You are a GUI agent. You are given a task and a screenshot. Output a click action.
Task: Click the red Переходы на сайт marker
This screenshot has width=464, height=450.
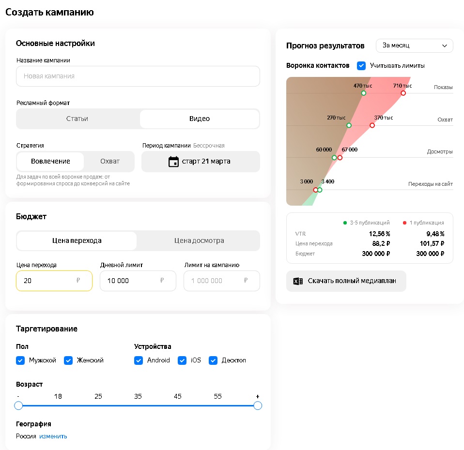coord(316,190)
